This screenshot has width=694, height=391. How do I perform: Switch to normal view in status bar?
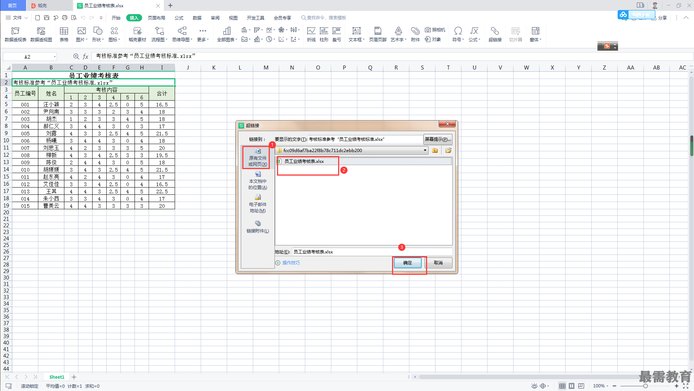coord(562,386)
